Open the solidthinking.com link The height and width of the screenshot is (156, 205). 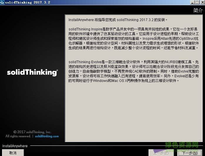point(47,136)
